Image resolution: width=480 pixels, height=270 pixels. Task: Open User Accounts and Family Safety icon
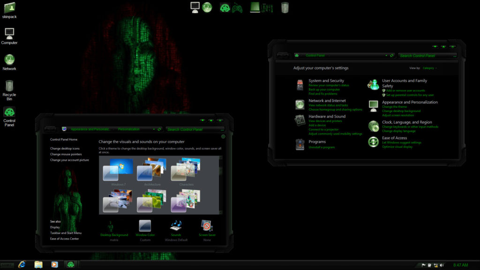click(x=373, y=84)
